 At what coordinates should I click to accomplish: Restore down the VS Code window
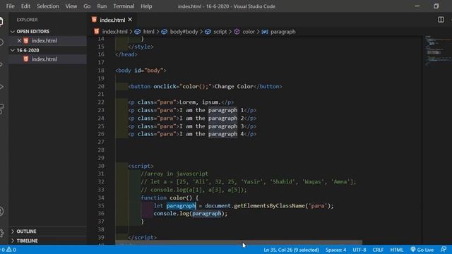click(x=436, y=6)
